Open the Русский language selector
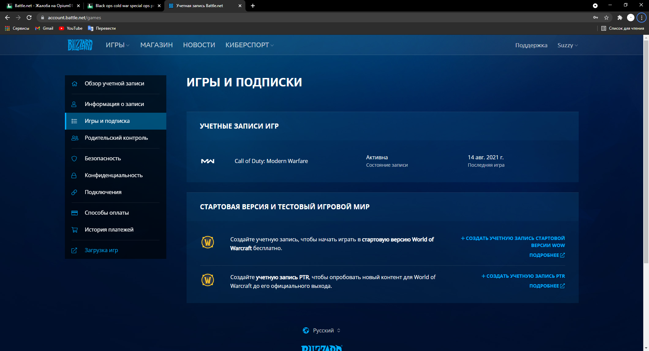Screen dimensions: 649x351 pos(322,330)
